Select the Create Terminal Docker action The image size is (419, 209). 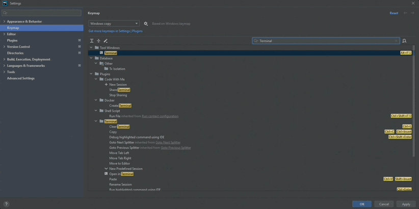120,106
